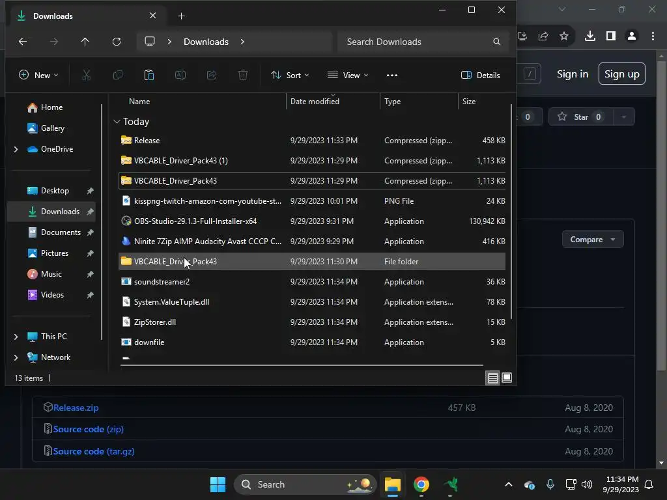The width and height of the screenshot is (667, 500).
Task: Open the New dropdown menu
Action: (38, 76)
